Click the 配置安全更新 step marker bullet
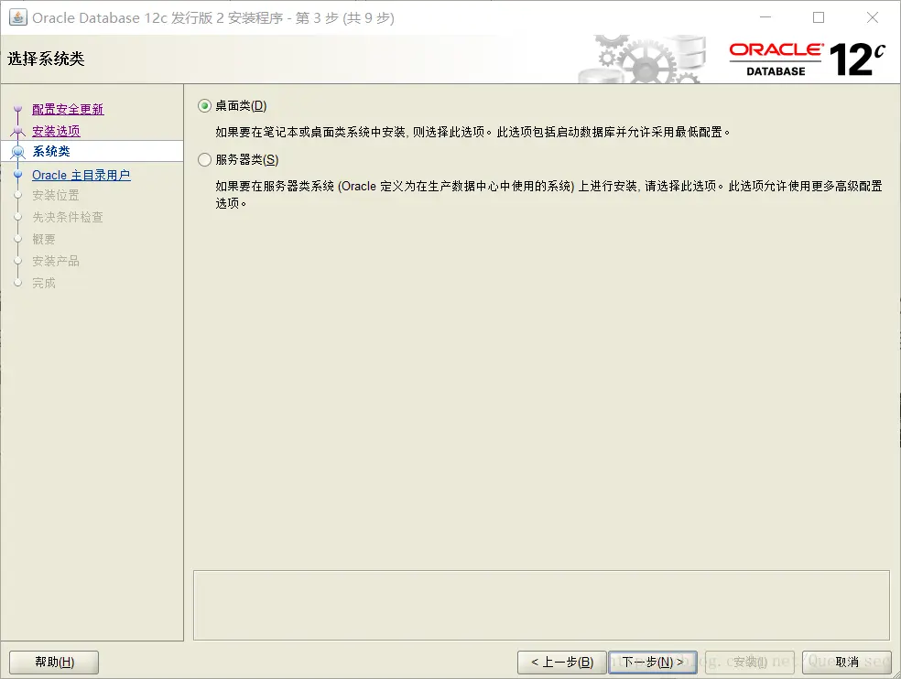This screenshot has width=901, height=679. pyautogui.click(x=17, y=109)
